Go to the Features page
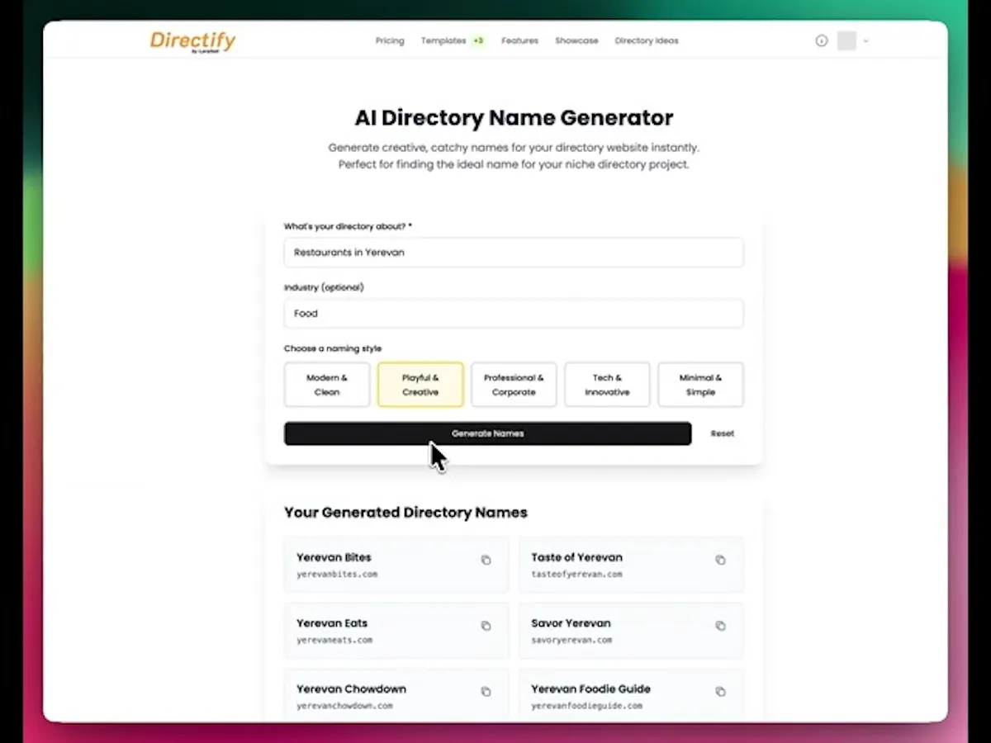This screenshot has width=991, height=743. (x=519, y=40)
